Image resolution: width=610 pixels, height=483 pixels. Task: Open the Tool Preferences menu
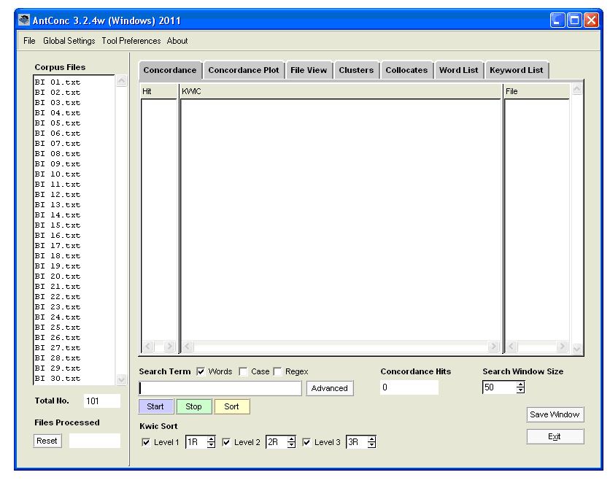point(131,41)
